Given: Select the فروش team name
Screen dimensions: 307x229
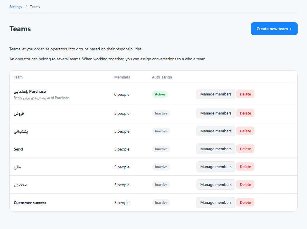Looking at the screenshot, I should [19, 113].
